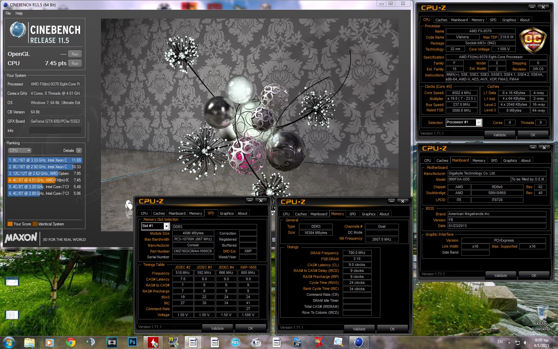Switch to About tab in CPU-Z SPD window

(x=242, y=213)
